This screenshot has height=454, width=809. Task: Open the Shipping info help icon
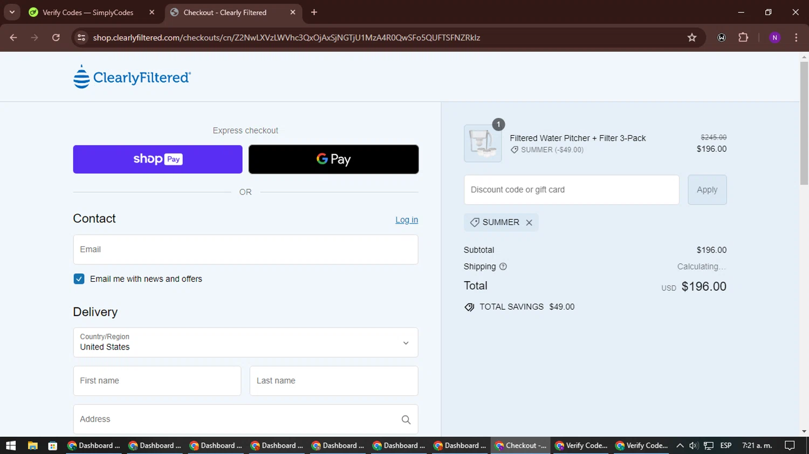click(x=503, y=267)
